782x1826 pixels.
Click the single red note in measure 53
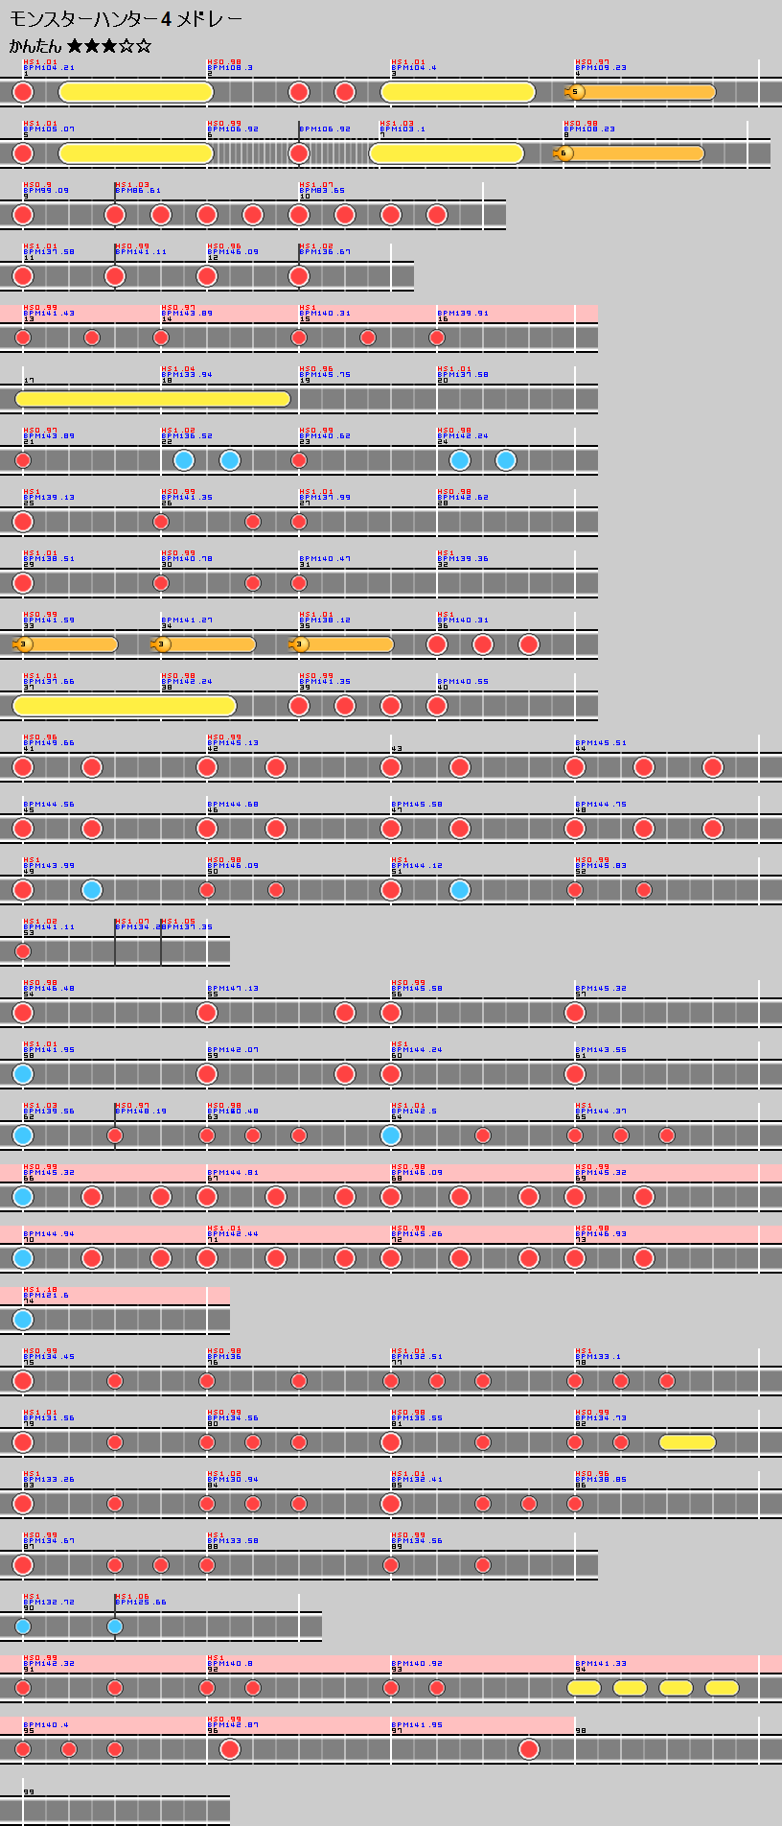click(23, 951)
